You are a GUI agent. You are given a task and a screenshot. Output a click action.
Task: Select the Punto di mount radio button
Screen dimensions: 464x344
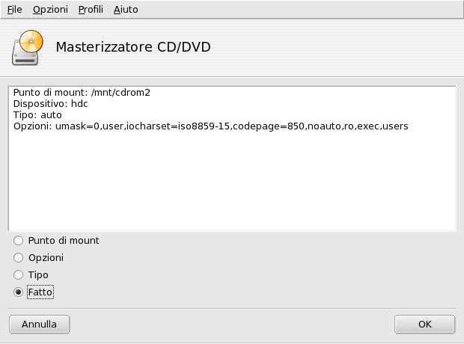pos(19,241)
